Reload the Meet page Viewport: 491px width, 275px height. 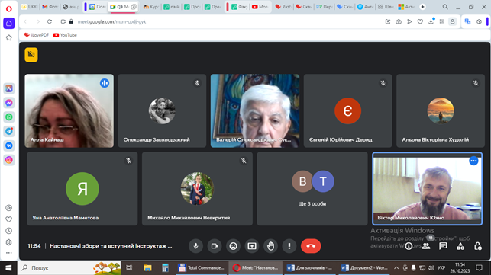coord(50,21)
